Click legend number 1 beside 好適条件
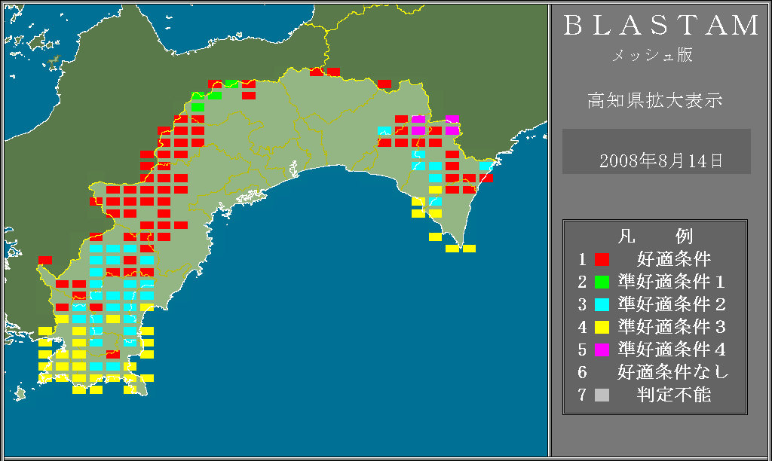 (x=583, y=259)
